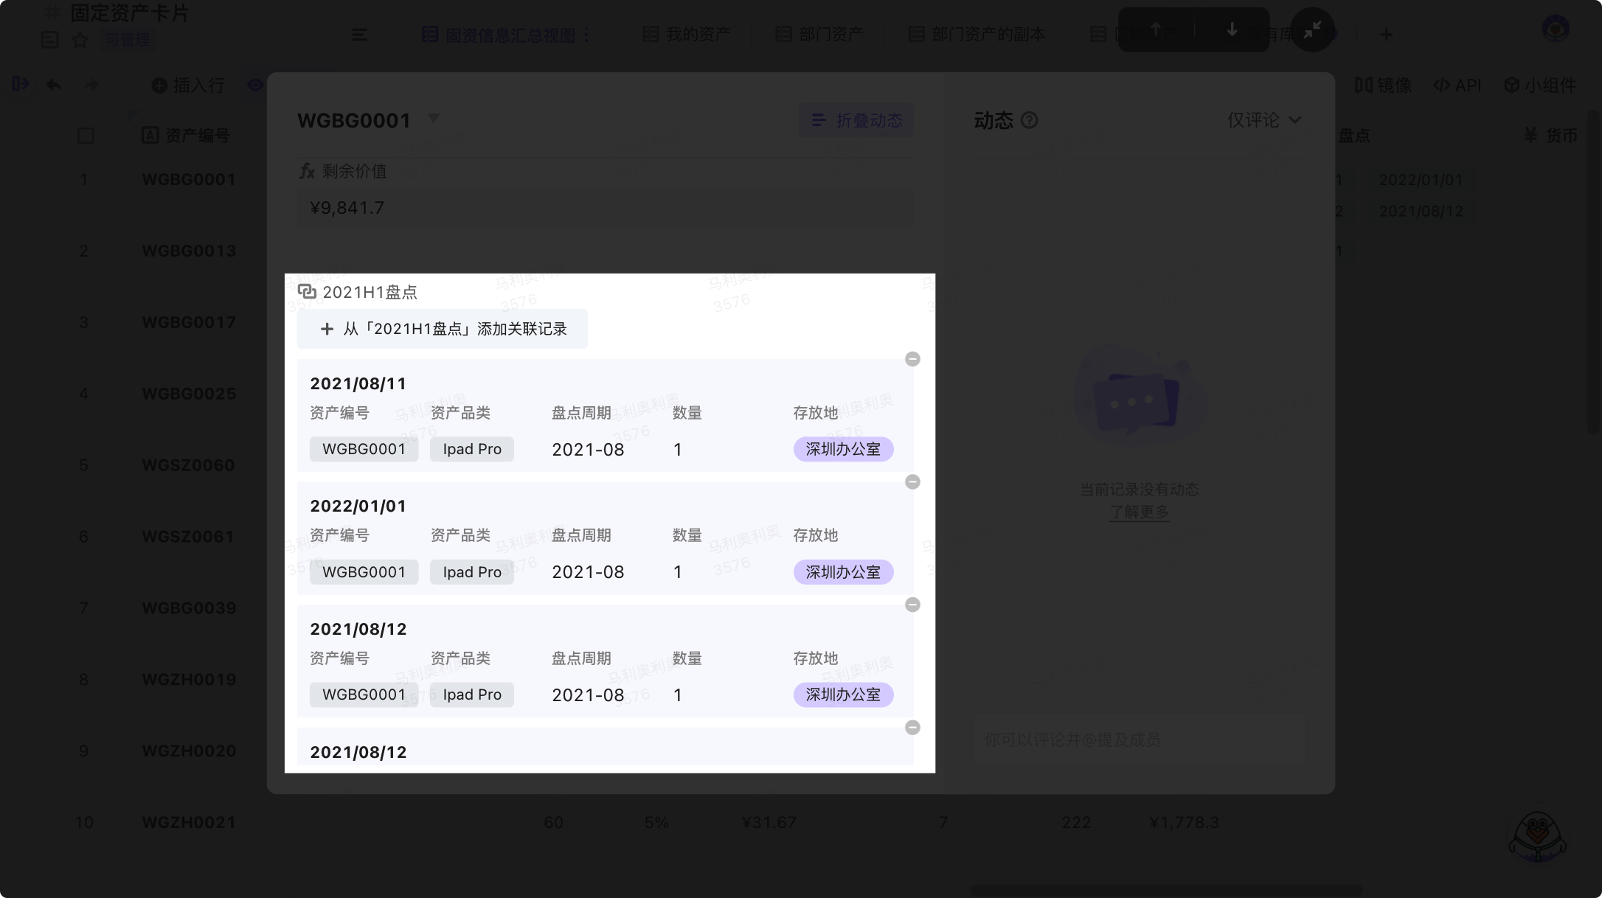This screenshot has width=1602, height=898.
Task: Click the mascot helper icon bottom right
Action: point(1537,838)
